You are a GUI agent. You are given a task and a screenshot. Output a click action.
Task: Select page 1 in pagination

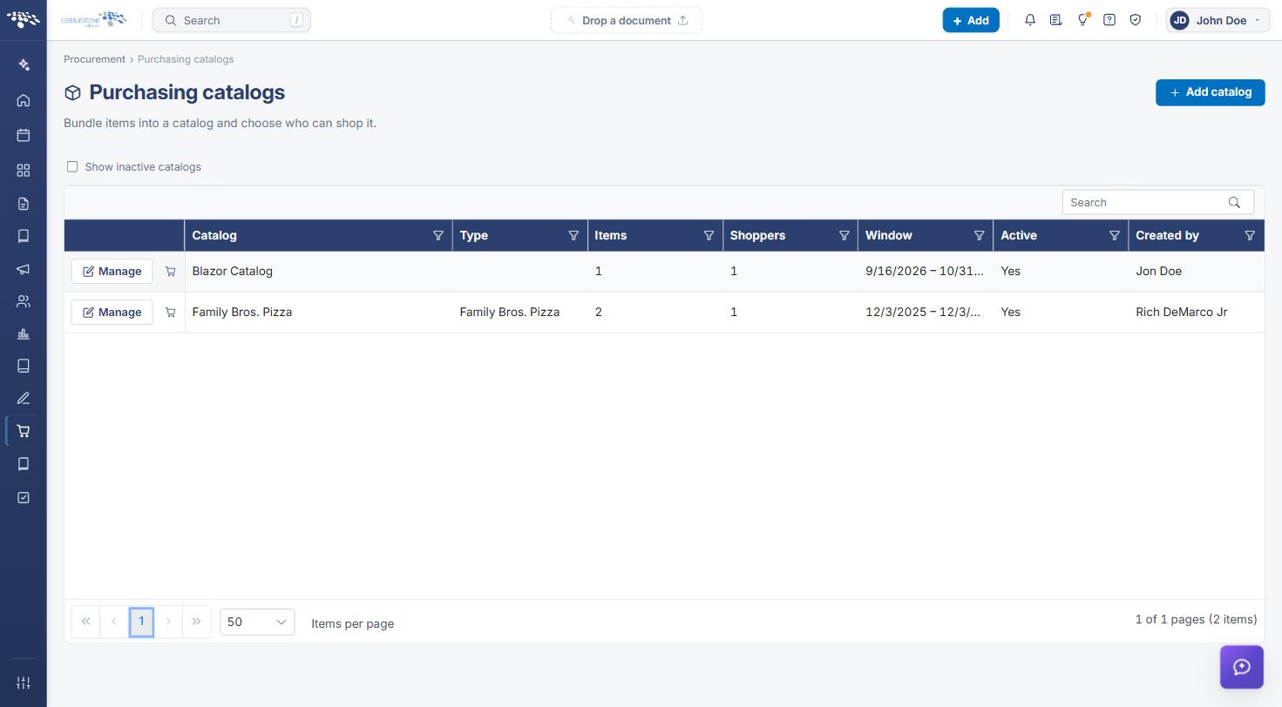click(x=141, y=622)
